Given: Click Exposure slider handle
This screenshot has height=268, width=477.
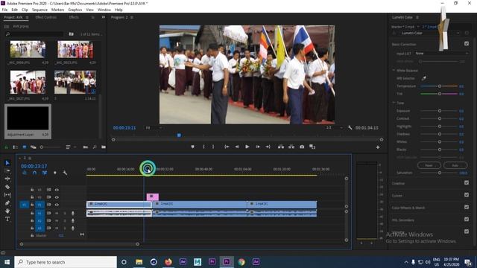Looking at the screenshot, I should (x=440, y=111).
